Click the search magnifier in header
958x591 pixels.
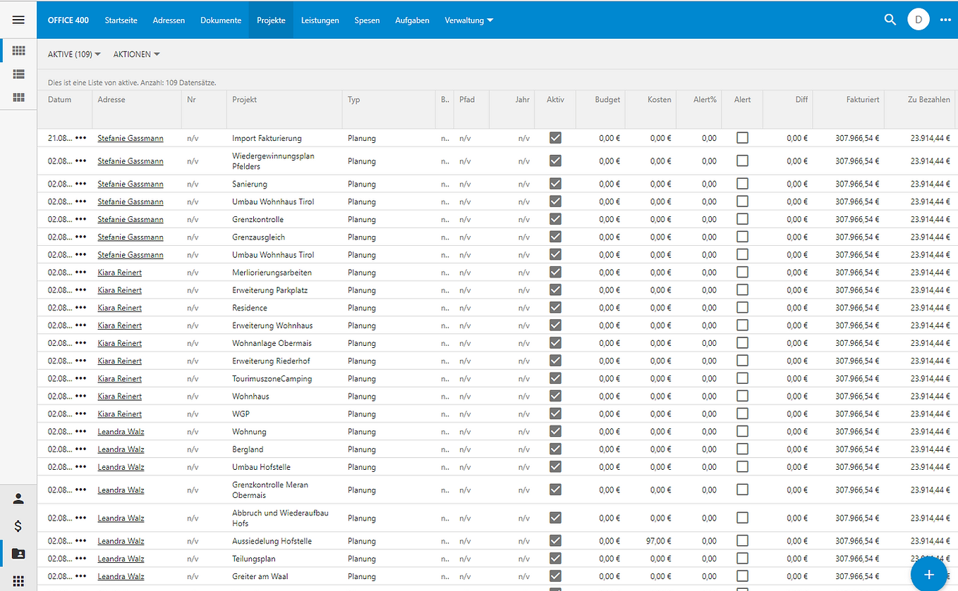pyautogui.click(x=890, y=20)
